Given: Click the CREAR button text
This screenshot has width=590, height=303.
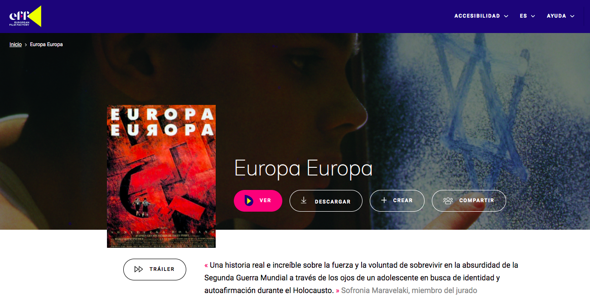Looking at the screenshot, I should click(403, 200).
